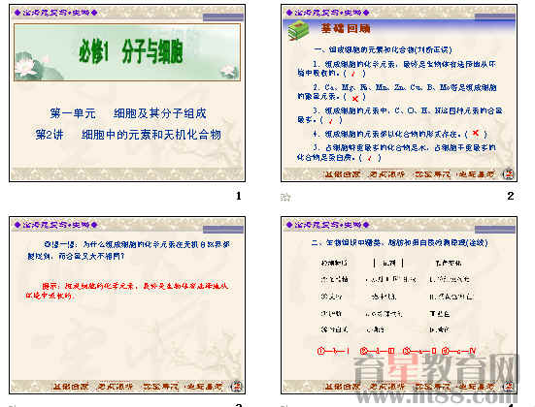Click the last text link in slide 2 footer
The image size is (535, 407).
pyautogui.click(x=476, y=174)
